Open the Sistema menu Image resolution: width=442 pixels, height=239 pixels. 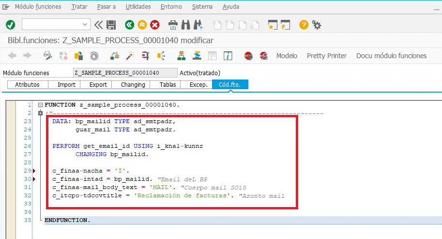(x=202, y=7)
